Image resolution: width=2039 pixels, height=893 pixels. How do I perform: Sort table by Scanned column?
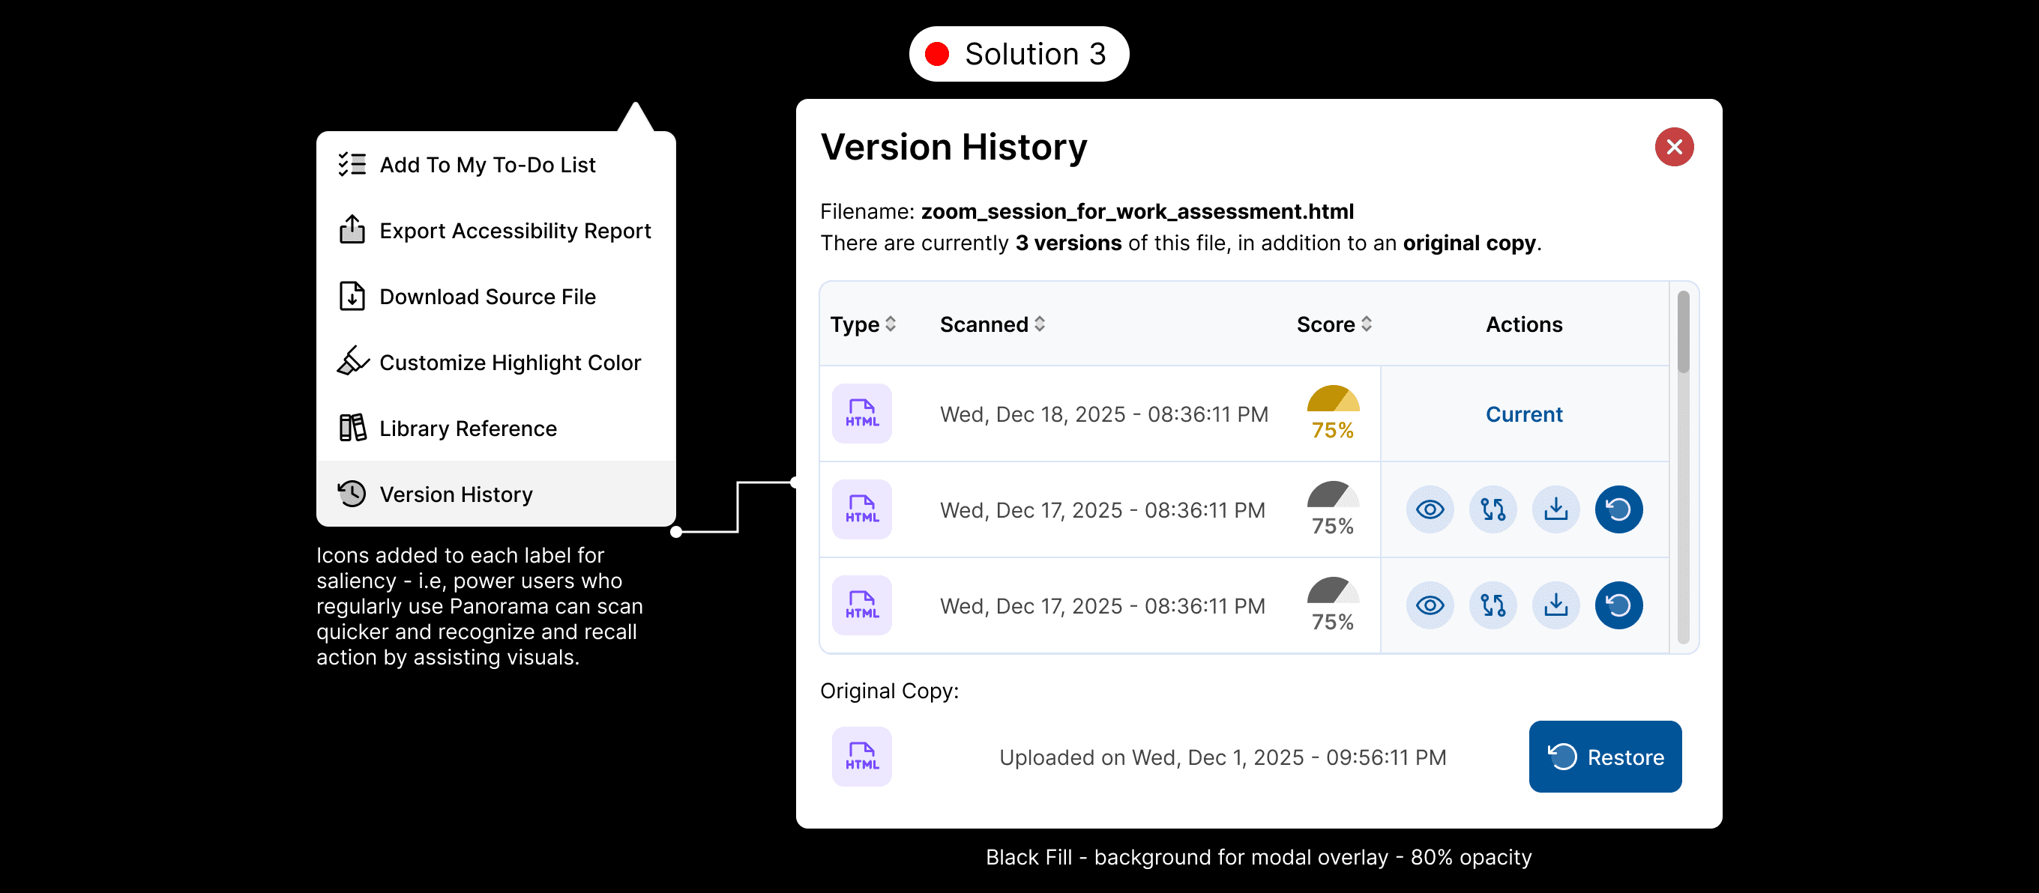[x=992, y=324]
